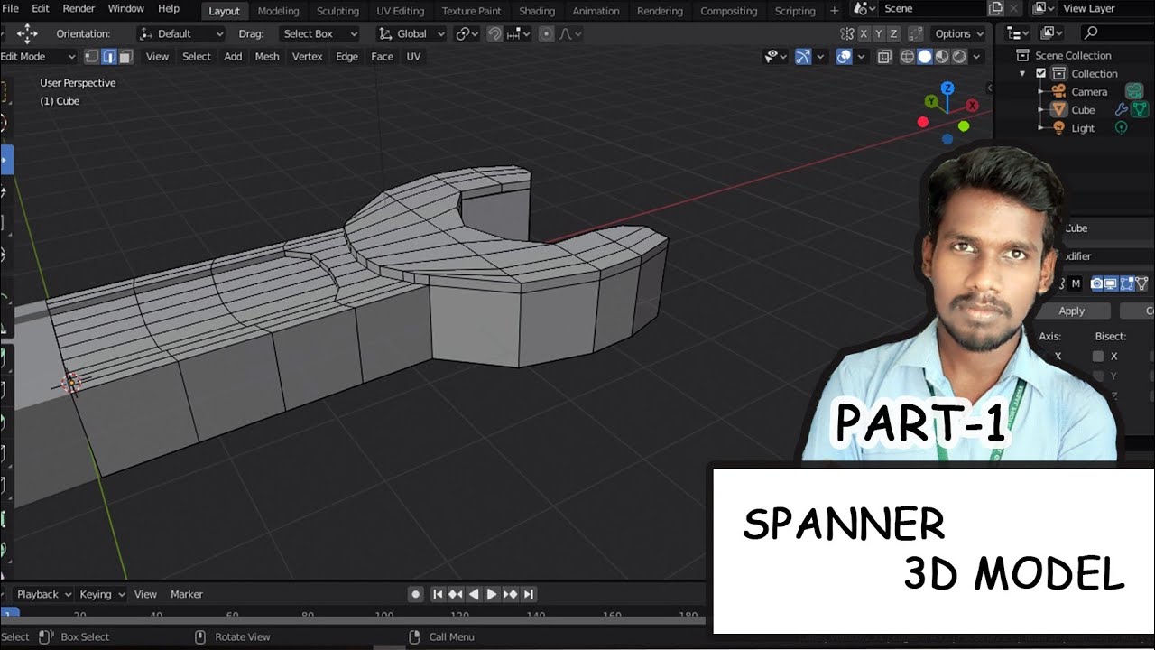
Task: Toggle show gizmo icon
Action: click(x=802, y=56)
